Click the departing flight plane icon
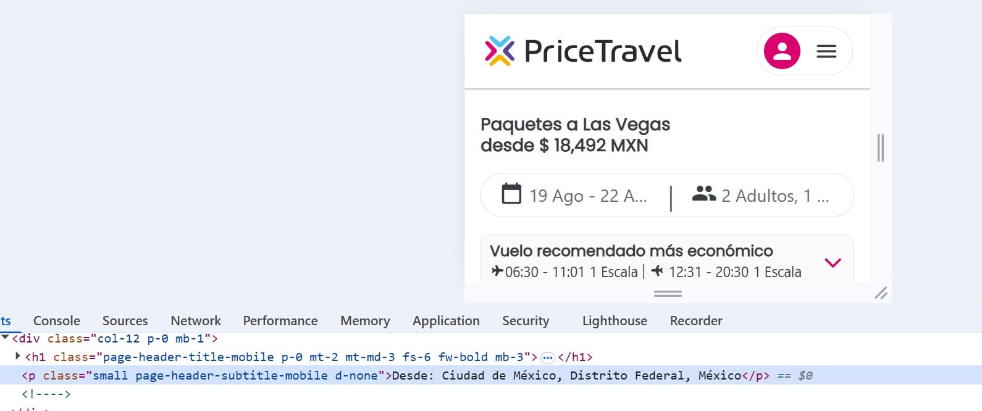 click(x=497, y=270)
